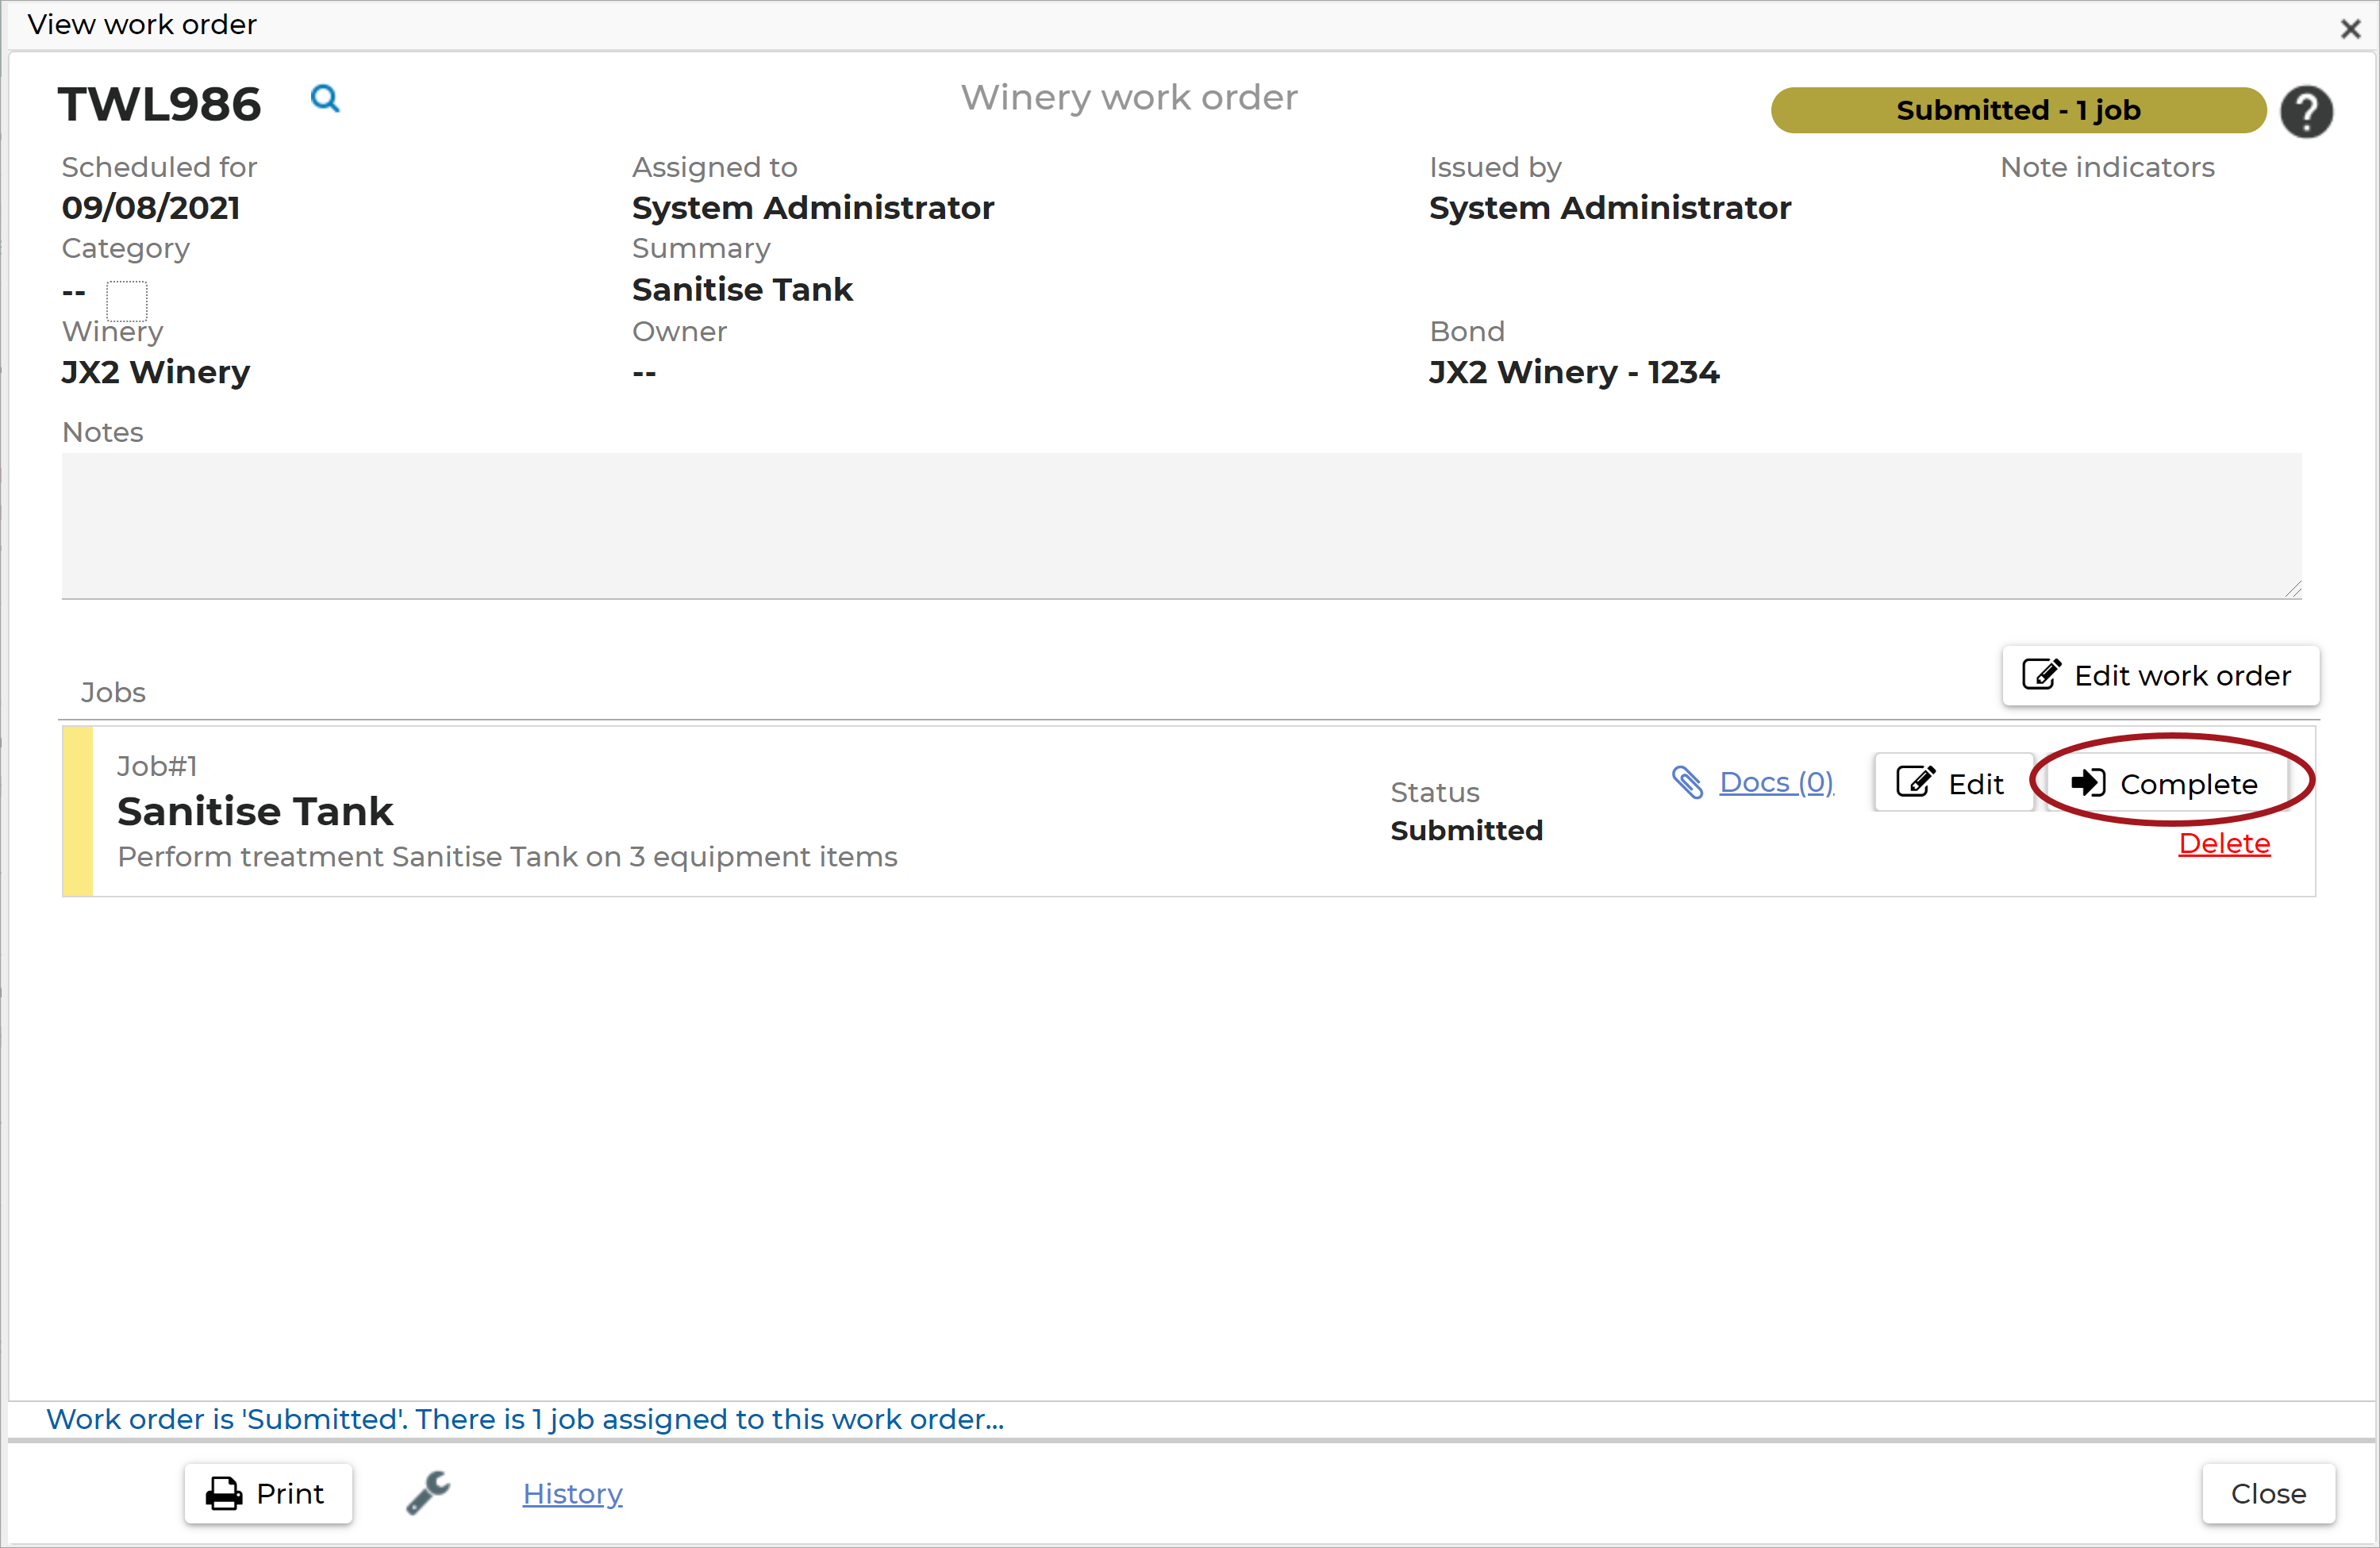Click inside the Notes text area
Viewport: 2380px width, 1548px height.
[x=1181, y=526]
